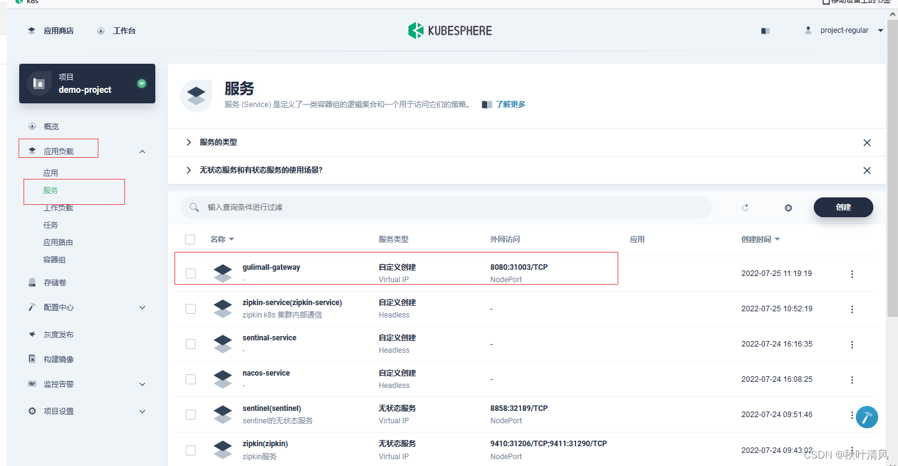The width and height of the screenshot is (898, 466).
Task: Open the zipkin-service(zipkin-service) link
Action: pos(292,303)
